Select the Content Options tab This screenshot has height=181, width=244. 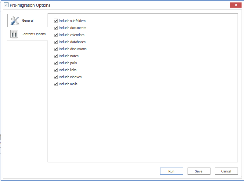pos(27,34)
